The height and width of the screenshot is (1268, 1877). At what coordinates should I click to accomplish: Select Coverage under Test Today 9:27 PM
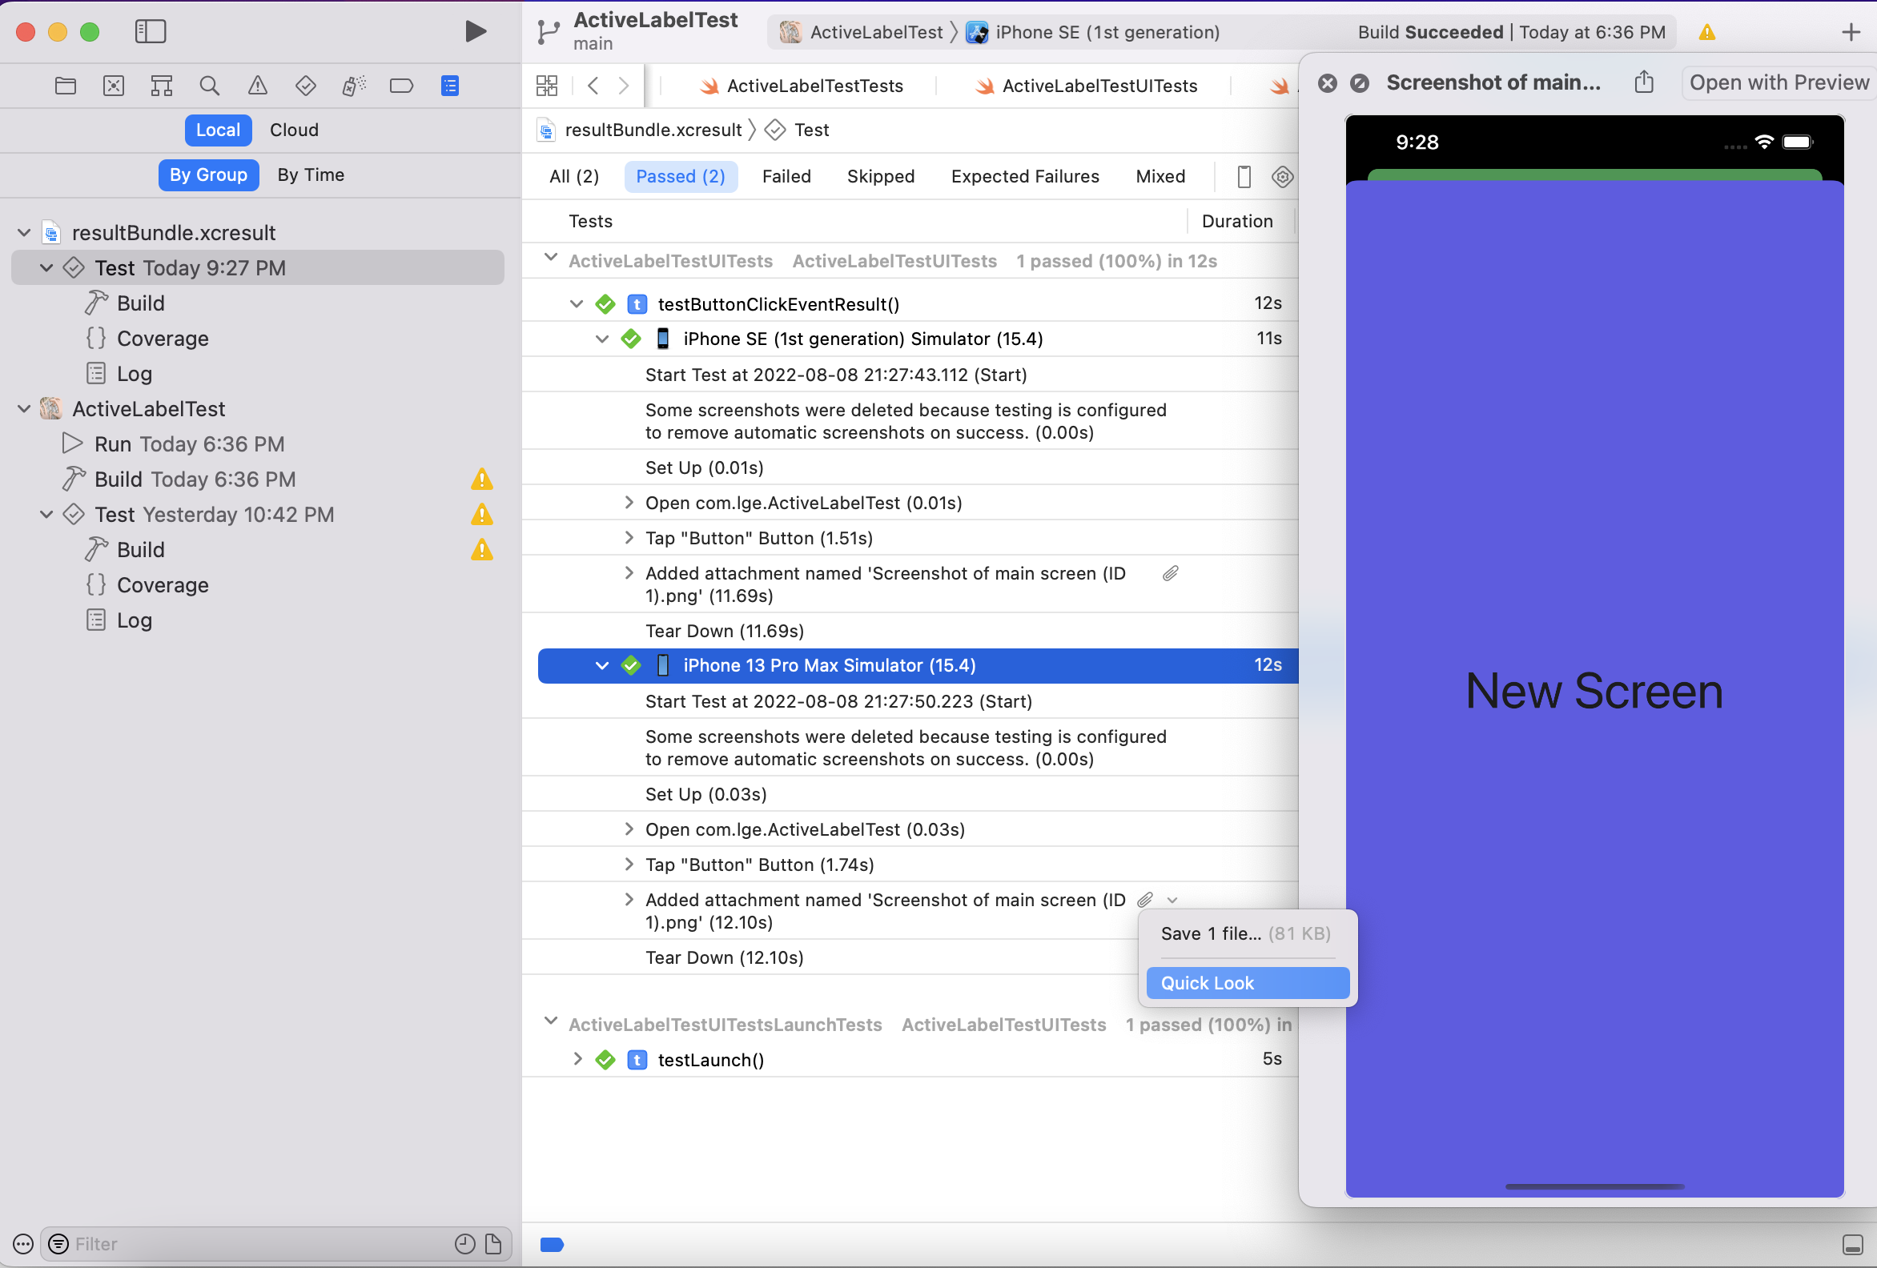click(x=163, y=339)
